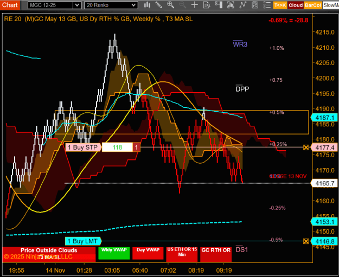Click the zoom out magnifier icon
The image size is (339, 277).
pos(182,5)
